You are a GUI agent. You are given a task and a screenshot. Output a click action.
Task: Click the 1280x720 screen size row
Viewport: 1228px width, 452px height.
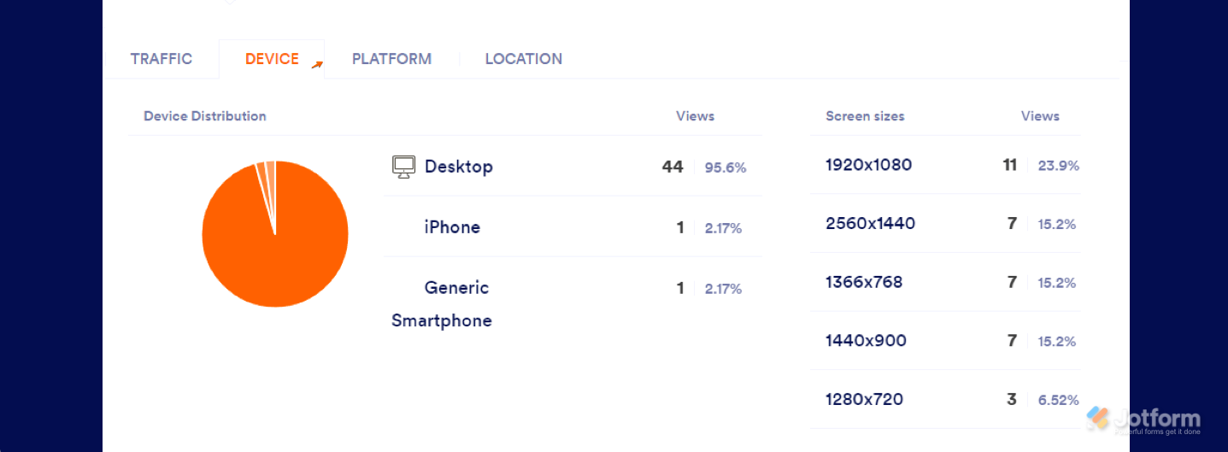pos(863,399)
